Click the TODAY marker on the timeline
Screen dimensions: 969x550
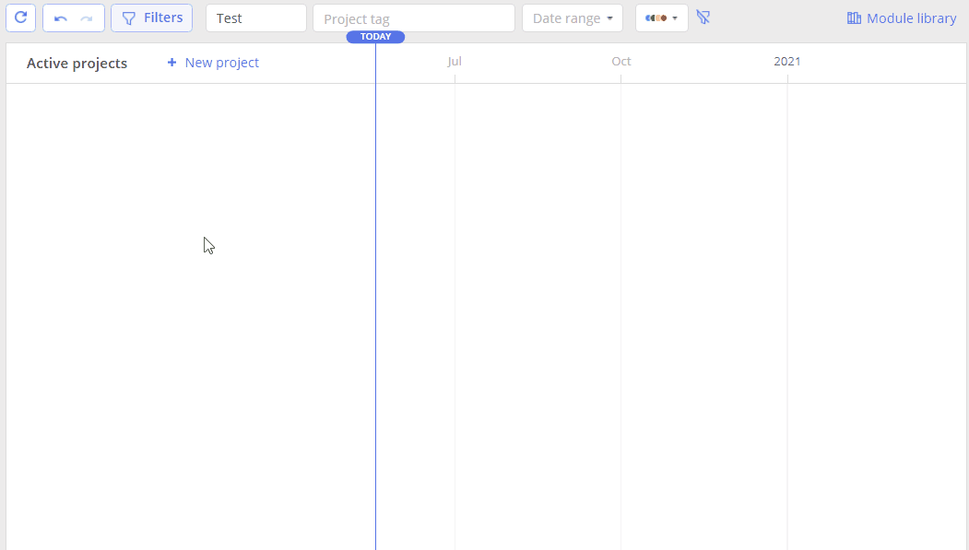[375, 37]
